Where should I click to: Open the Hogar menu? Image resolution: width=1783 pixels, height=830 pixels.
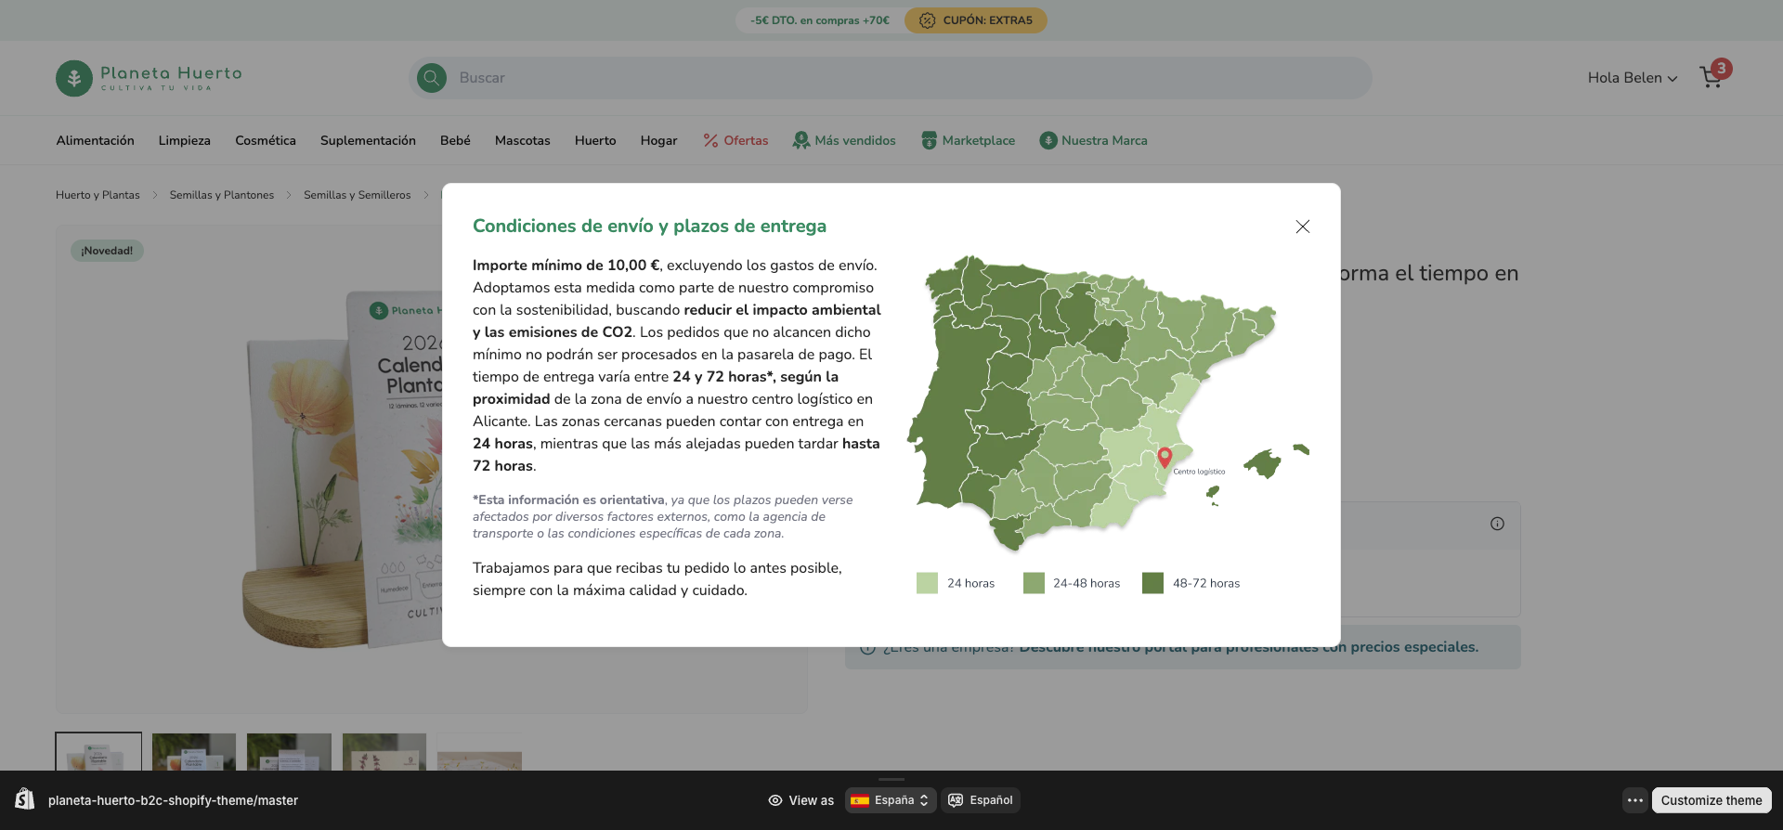tap(658, 140)
